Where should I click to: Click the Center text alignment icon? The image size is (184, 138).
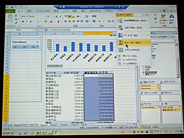(69, 21)
